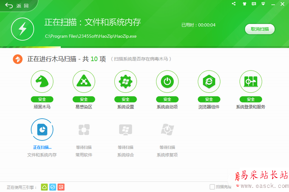Cancel the scan with 取消扫描
This screenshot has height=192, width=289.
[x=260, y=29]
